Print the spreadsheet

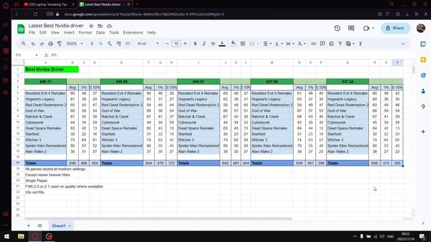pos(51,44)
